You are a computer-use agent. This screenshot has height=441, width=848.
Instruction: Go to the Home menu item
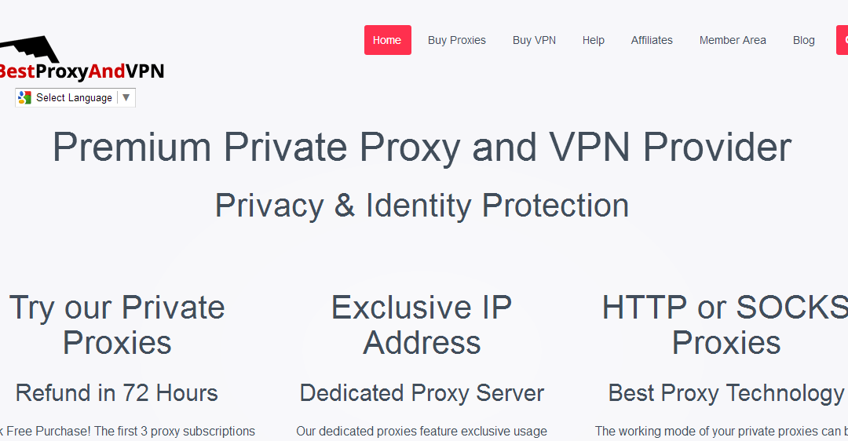click(x=387, y=40)
